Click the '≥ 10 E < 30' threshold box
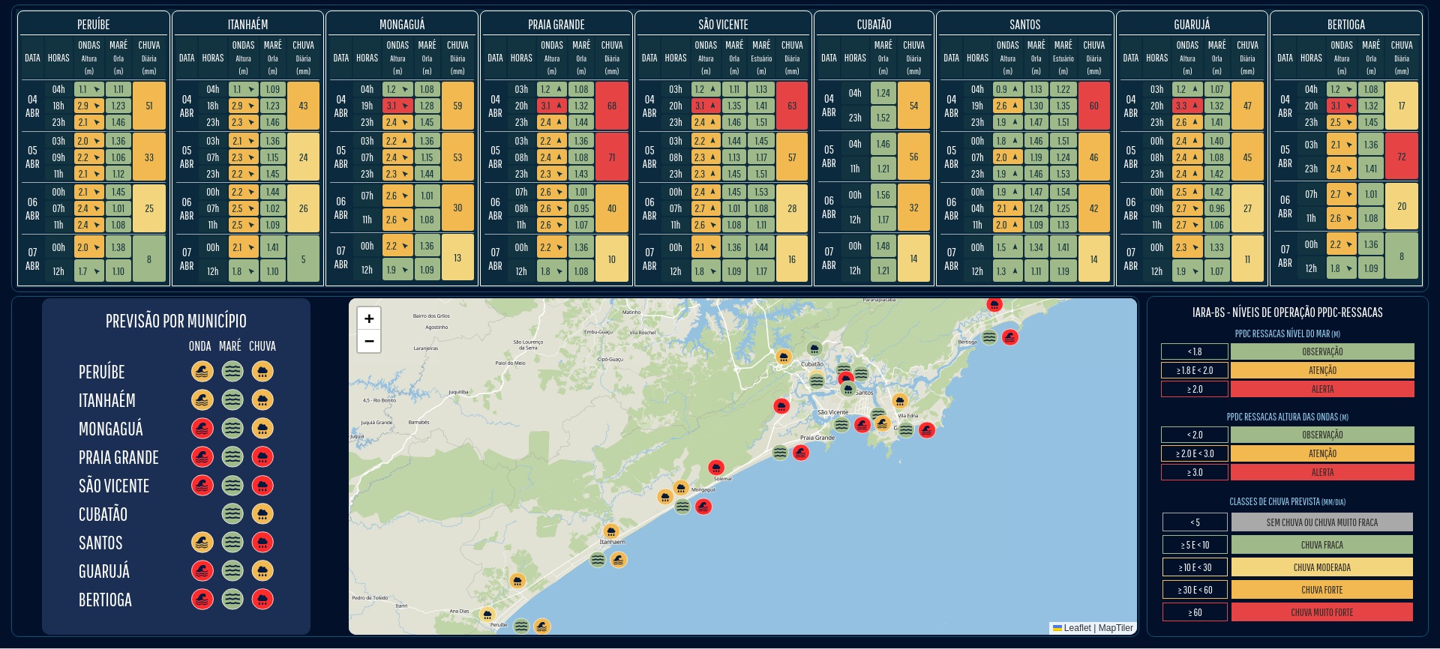 (x=1195, y=567)
